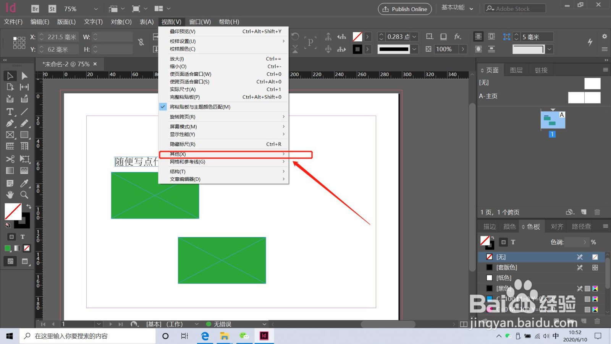Select the Page tool
Image resolution: width=611 pixels, height=344 pixels.
point(10,87)
